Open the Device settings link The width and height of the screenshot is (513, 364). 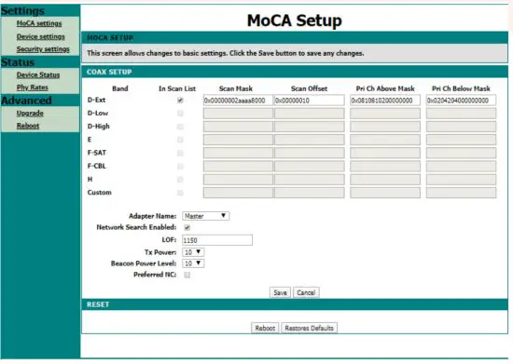pyautogui.click(x=40, y=36)
